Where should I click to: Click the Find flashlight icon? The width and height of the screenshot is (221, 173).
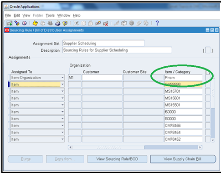tap(17, 23)
